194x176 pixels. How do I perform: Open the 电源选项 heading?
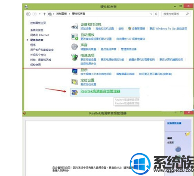87,56
